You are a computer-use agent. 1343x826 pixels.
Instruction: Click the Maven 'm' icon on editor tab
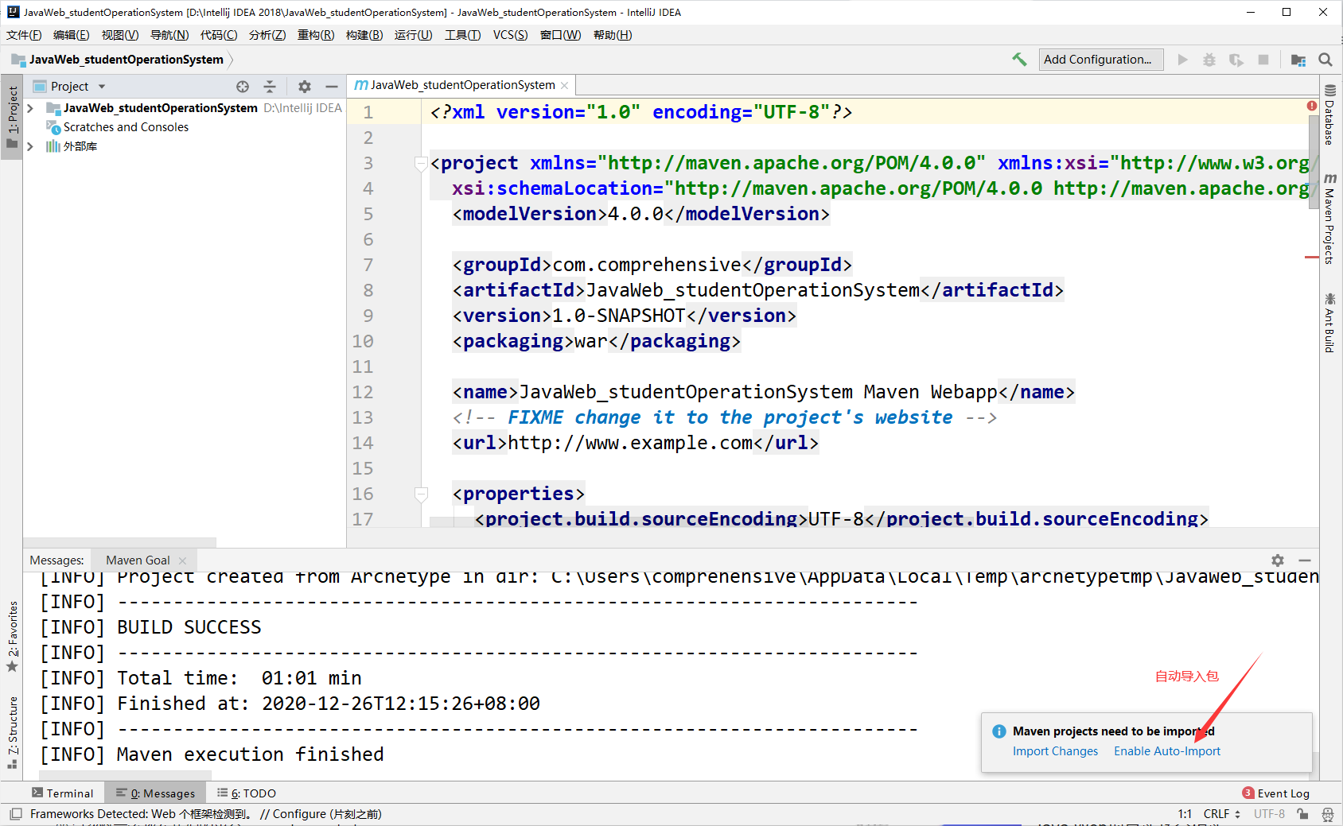click(361, 85)
